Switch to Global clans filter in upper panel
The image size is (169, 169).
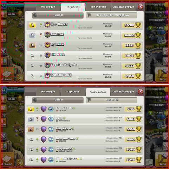(58, 15)
